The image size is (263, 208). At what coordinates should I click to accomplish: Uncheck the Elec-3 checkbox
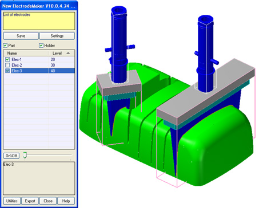point(7,71)
